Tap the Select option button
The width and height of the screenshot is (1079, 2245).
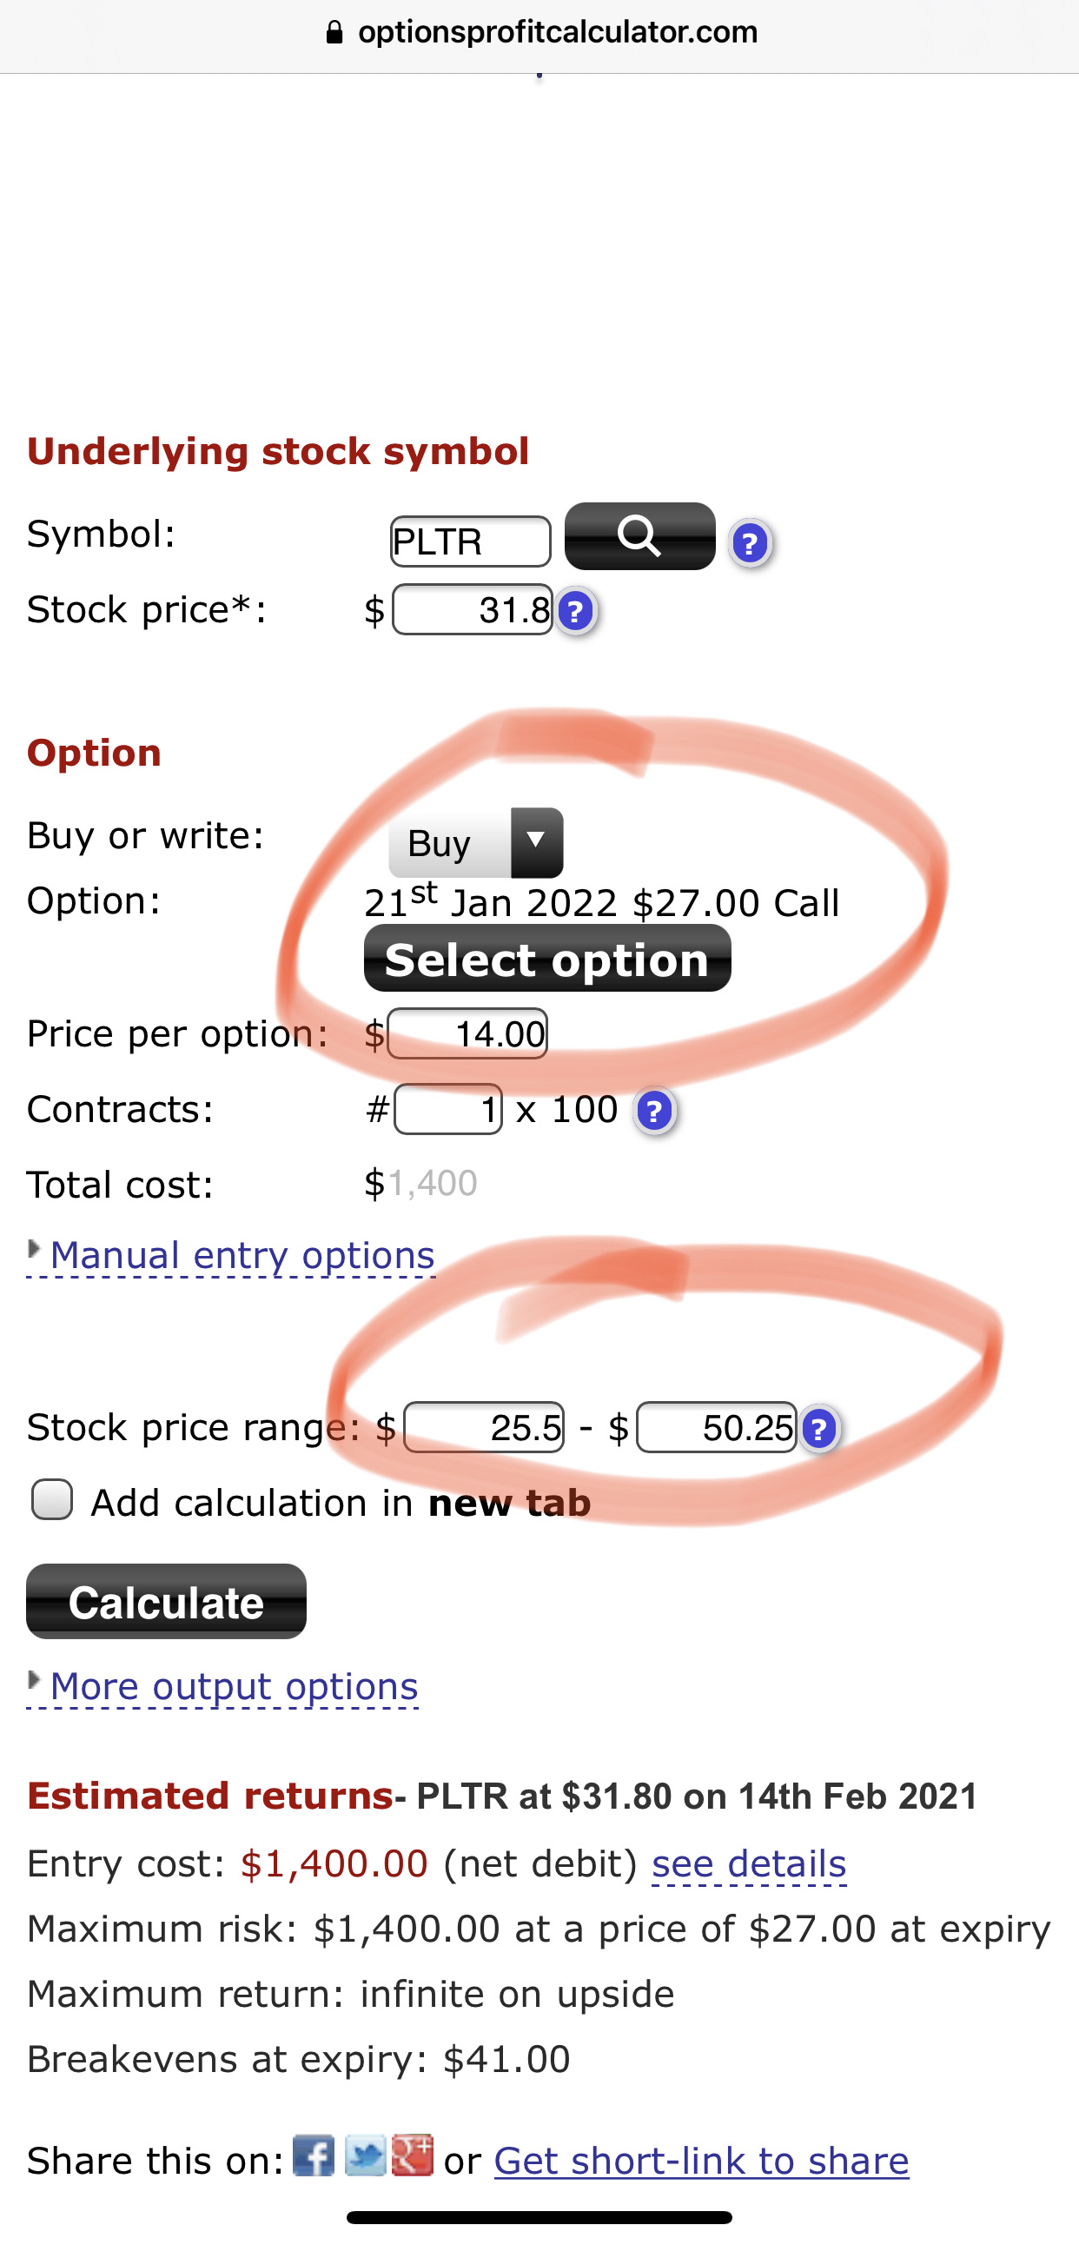(x=547, y=960)
